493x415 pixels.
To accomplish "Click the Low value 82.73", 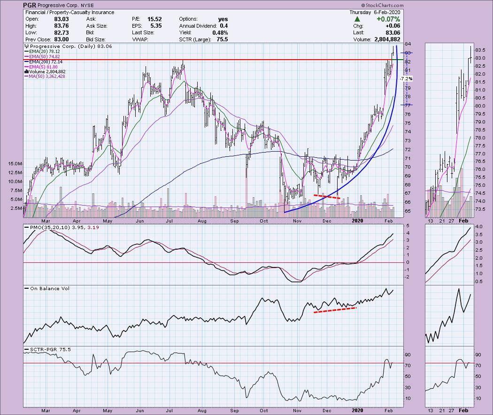I will (62, 33).
